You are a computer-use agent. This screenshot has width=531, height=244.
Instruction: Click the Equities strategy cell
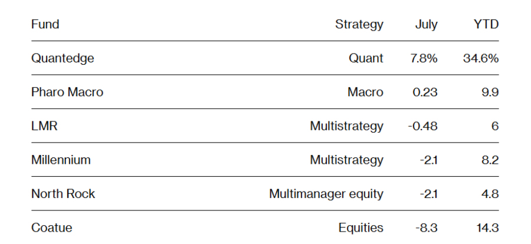[361, 227]
